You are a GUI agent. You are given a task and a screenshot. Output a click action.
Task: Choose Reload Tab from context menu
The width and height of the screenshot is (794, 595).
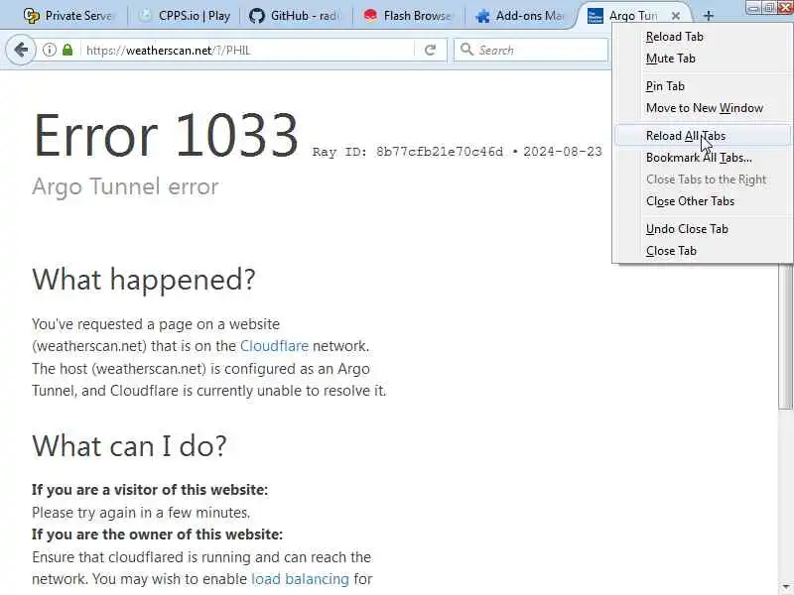(702, 37)
